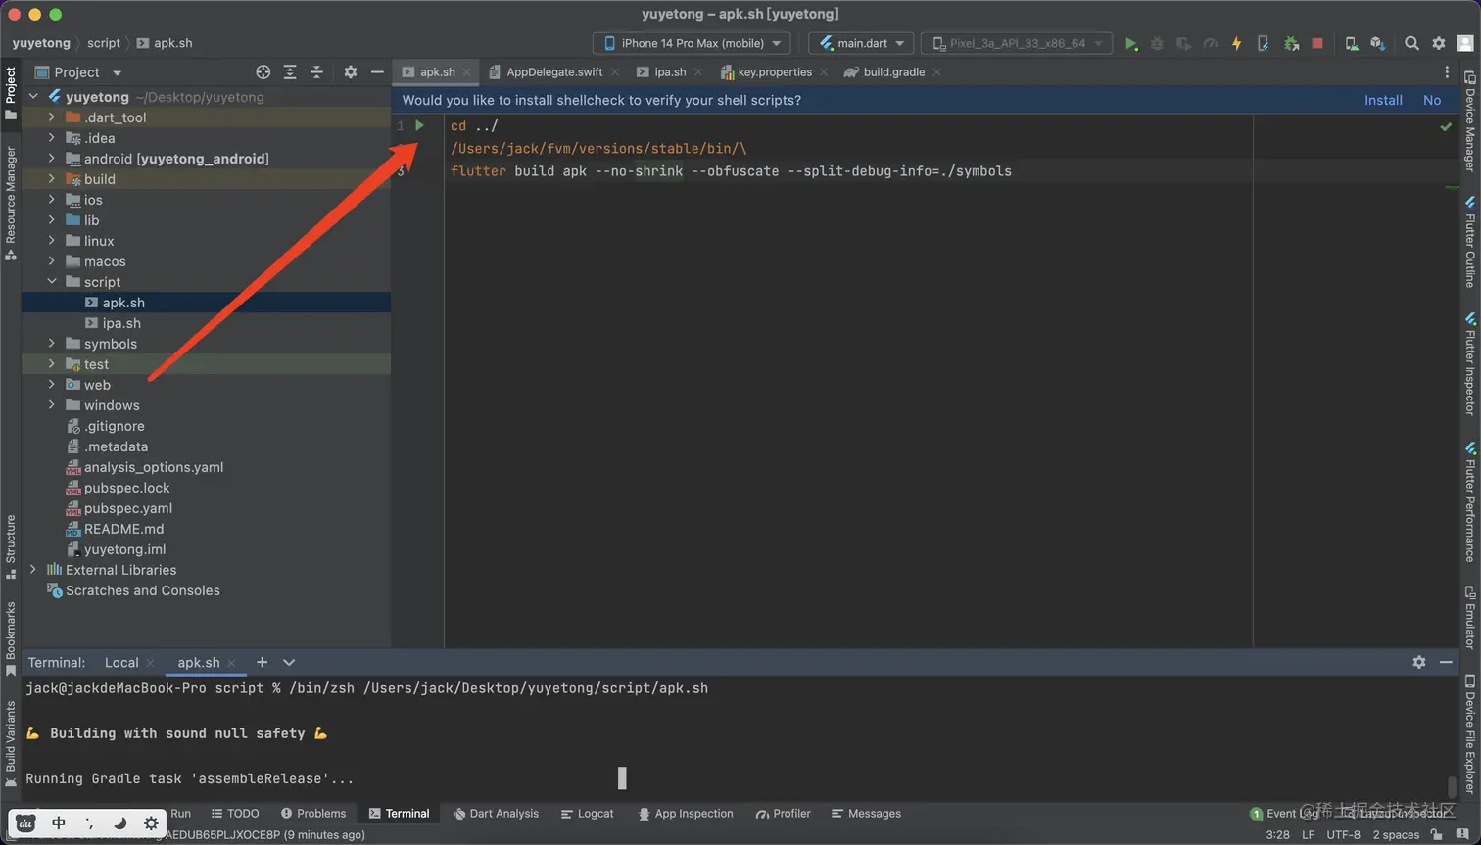
Task: Click the Flutter Attach debugger icon
Action: (1264, 43)
